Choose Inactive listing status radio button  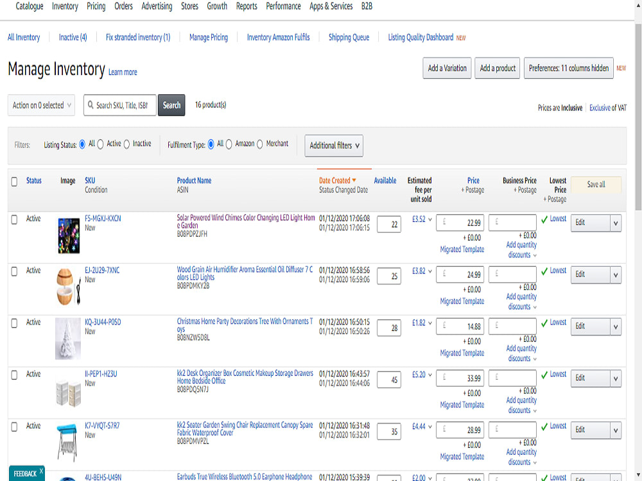point(126,144)
